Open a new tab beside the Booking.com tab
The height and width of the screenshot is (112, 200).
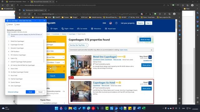(49, 10)
